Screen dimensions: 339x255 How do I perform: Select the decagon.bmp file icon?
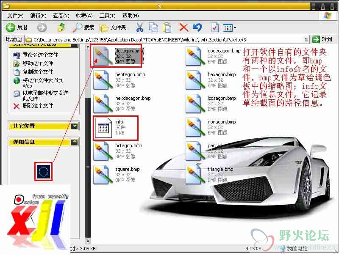tap(103, 56)
